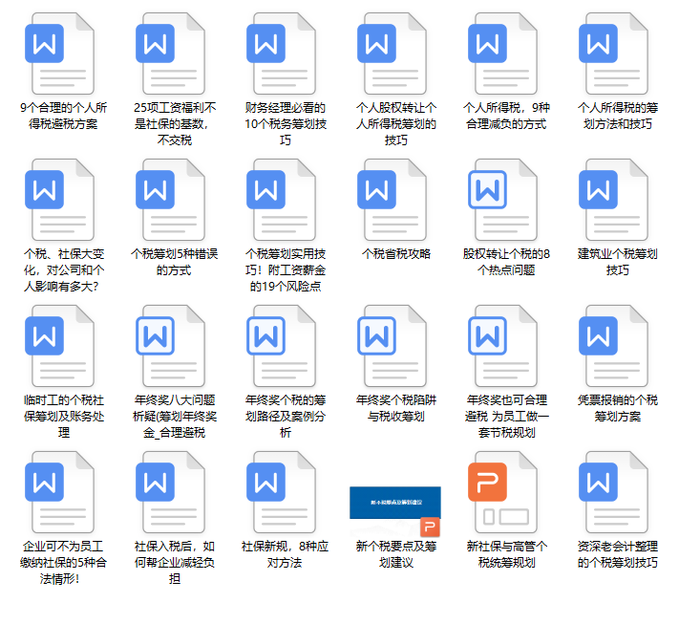
Task: Click the file name 财务经理必看的10个税务筹划技巧
Action: 286,124
